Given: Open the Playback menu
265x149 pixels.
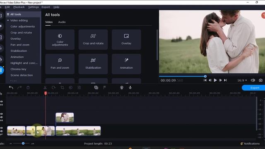Looking at the screenshot, I should point(19,7).
